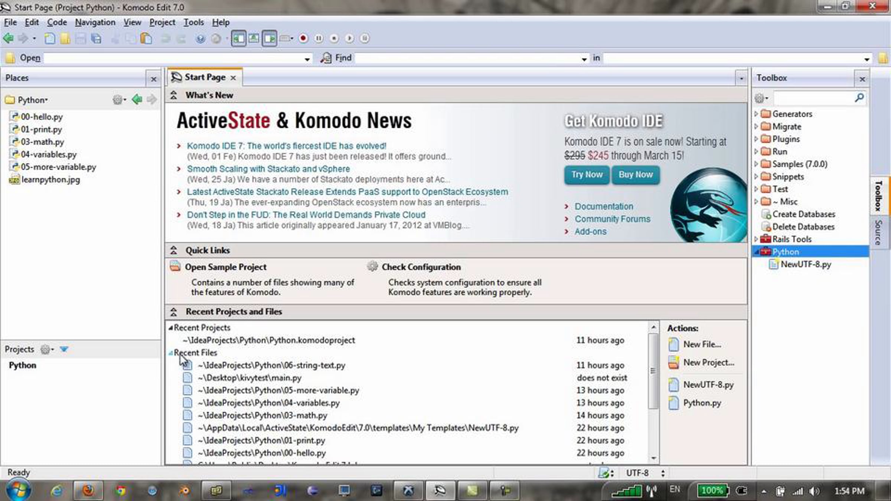Screen dimensions: 891x501
Task: Open the Community Forums link
Action: [x=613, y=219]
